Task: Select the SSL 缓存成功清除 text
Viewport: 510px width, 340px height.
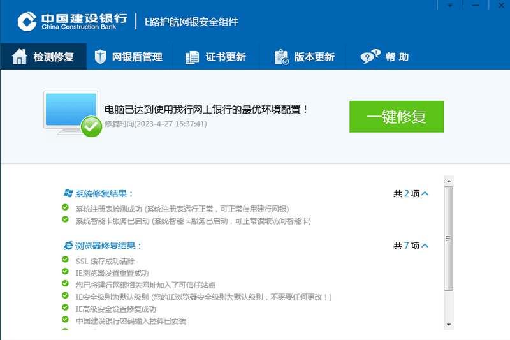Action: click(105, 262)
